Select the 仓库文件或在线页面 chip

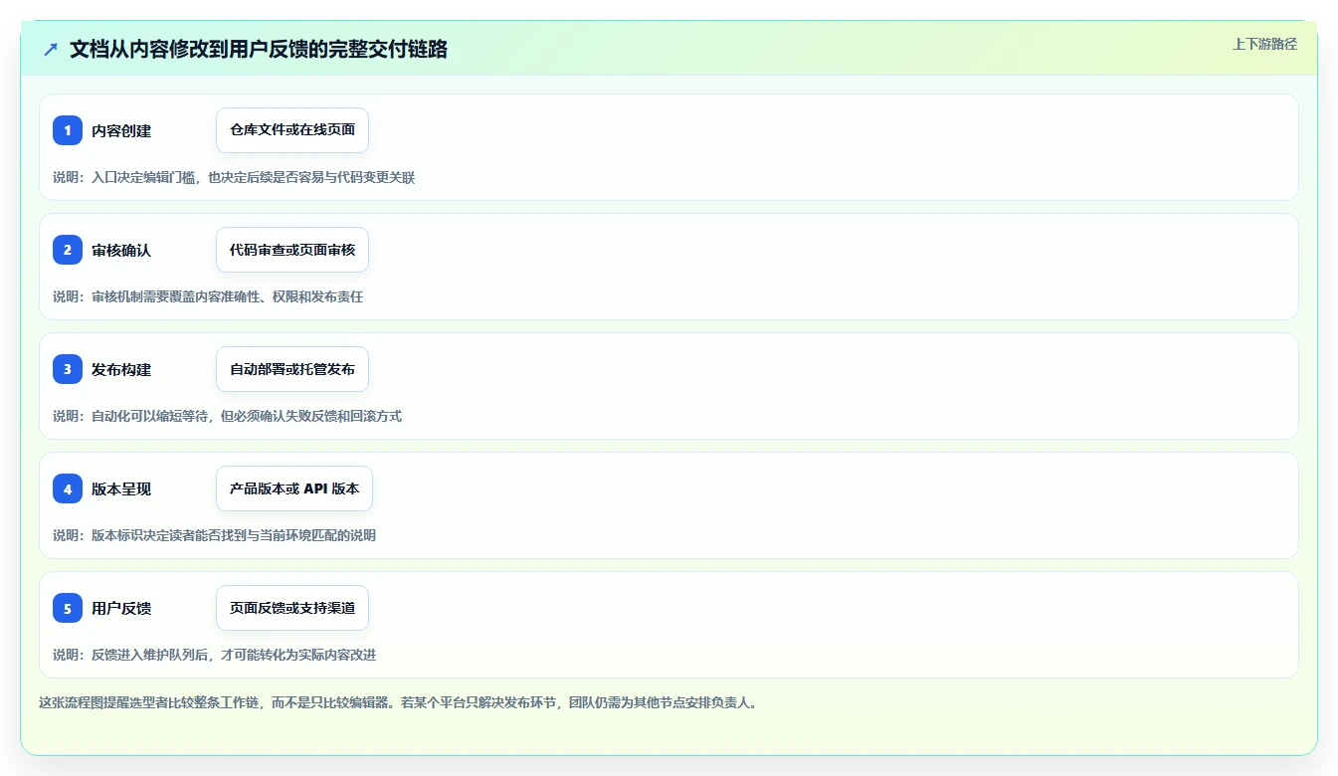[292, 130]
